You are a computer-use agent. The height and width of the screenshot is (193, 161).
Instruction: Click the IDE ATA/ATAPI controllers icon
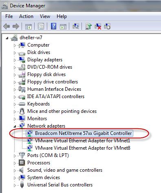(22, 97)
